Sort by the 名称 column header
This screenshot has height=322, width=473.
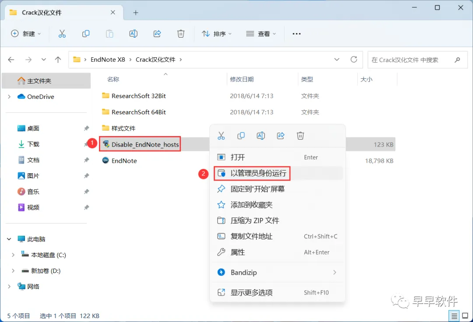pyautogui.click(x=113, y=79)
